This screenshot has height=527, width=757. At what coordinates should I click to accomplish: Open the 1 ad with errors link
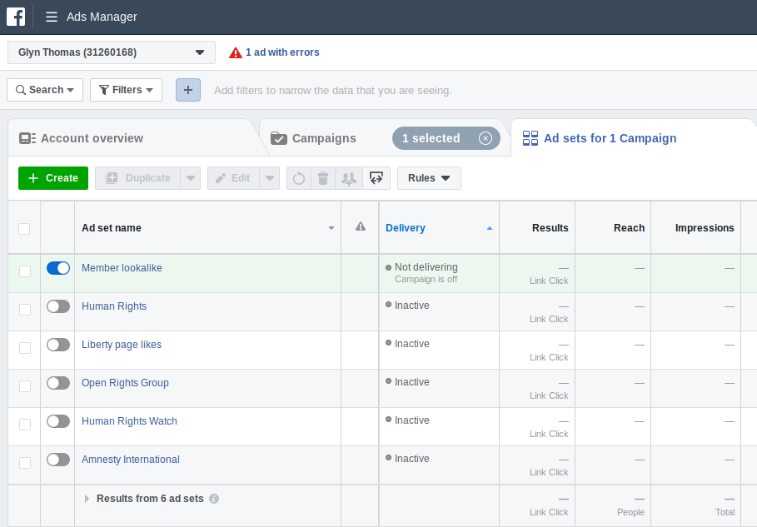(282, 52)
